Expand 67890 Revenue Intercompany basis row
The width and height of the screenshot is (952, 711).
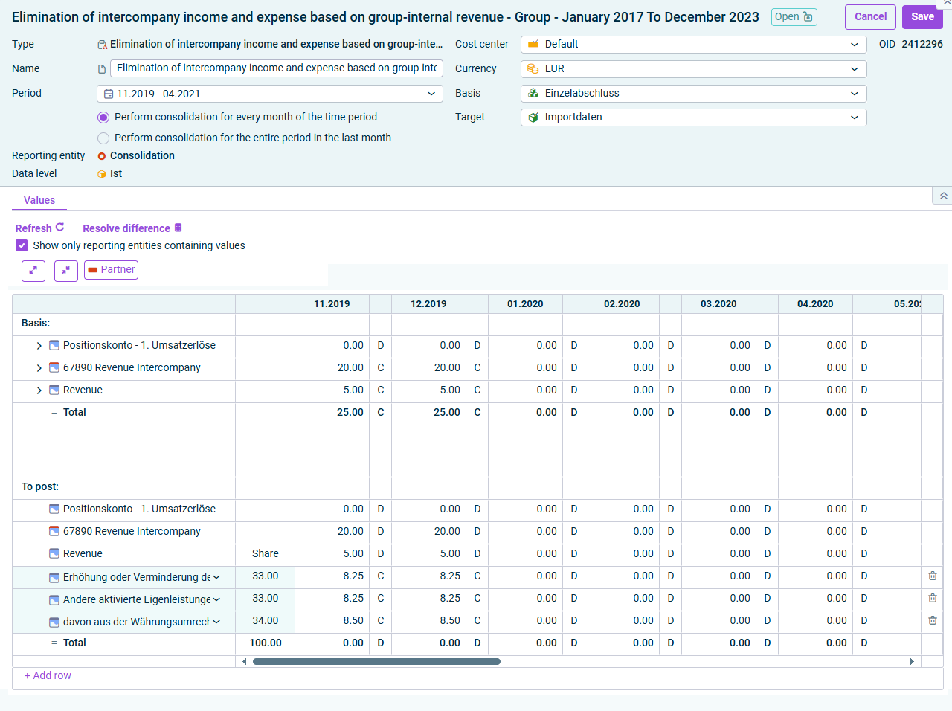tap(39, 368)
